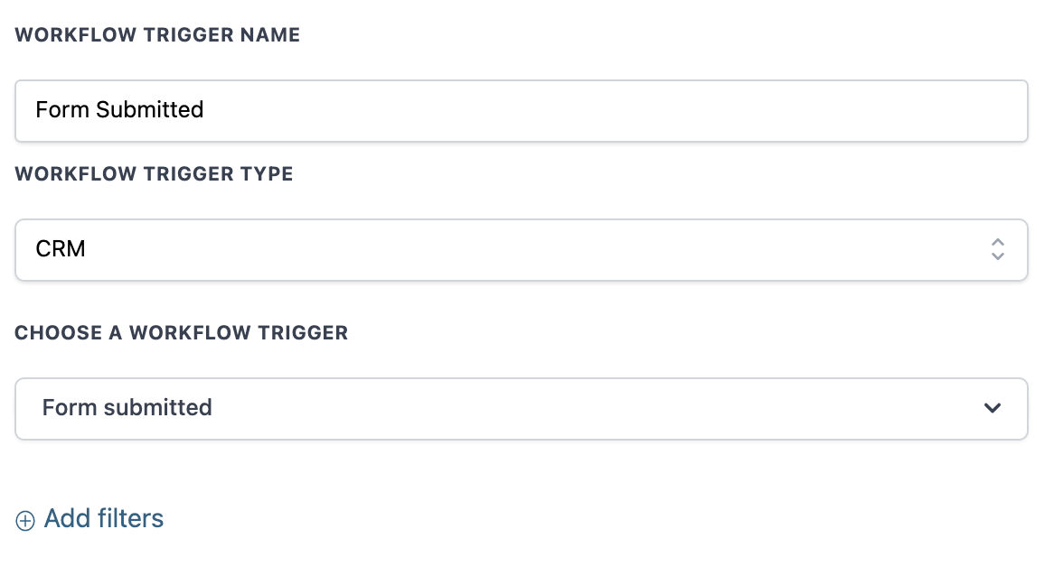Click the Add filters link
This screenshot has height=585, width=1054.
pyautogui.click(x=89, y=518)
